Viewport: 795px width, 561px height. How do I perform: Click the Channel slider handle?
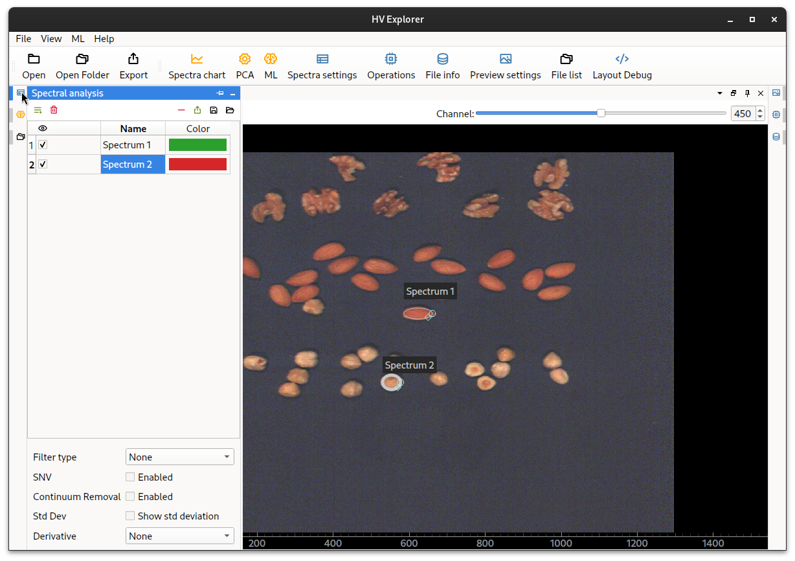pos(601,113)
